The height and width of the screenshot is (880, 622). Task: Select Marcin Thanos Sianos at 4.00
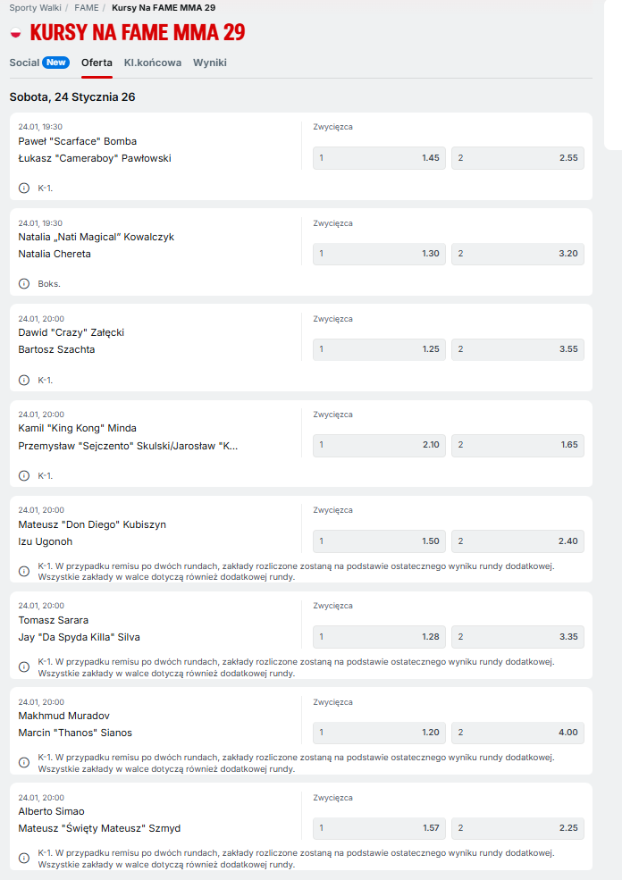(517, 733)
